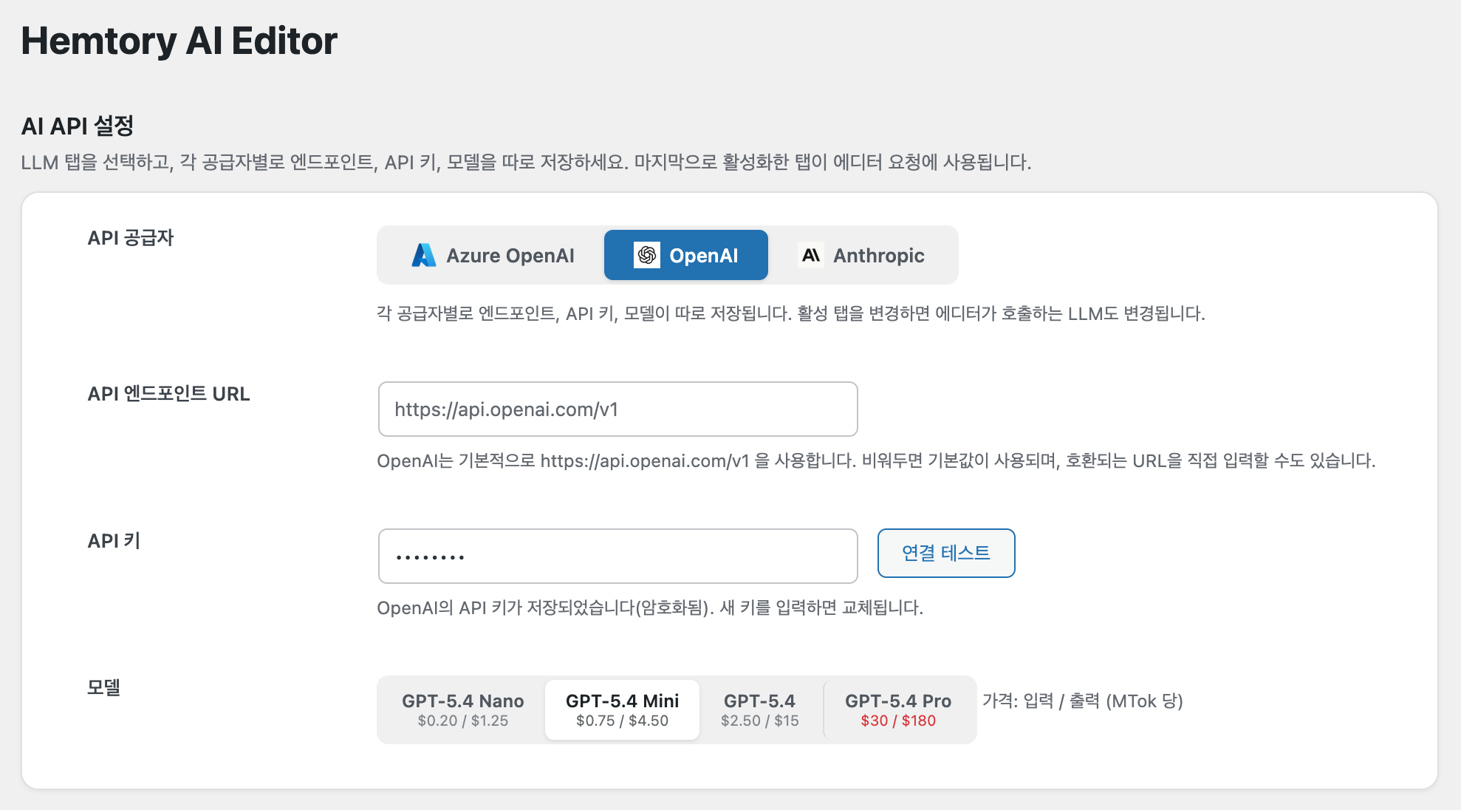Click the Anthropic logo icon
1461x810 pixels.
(x=811, y=255)
